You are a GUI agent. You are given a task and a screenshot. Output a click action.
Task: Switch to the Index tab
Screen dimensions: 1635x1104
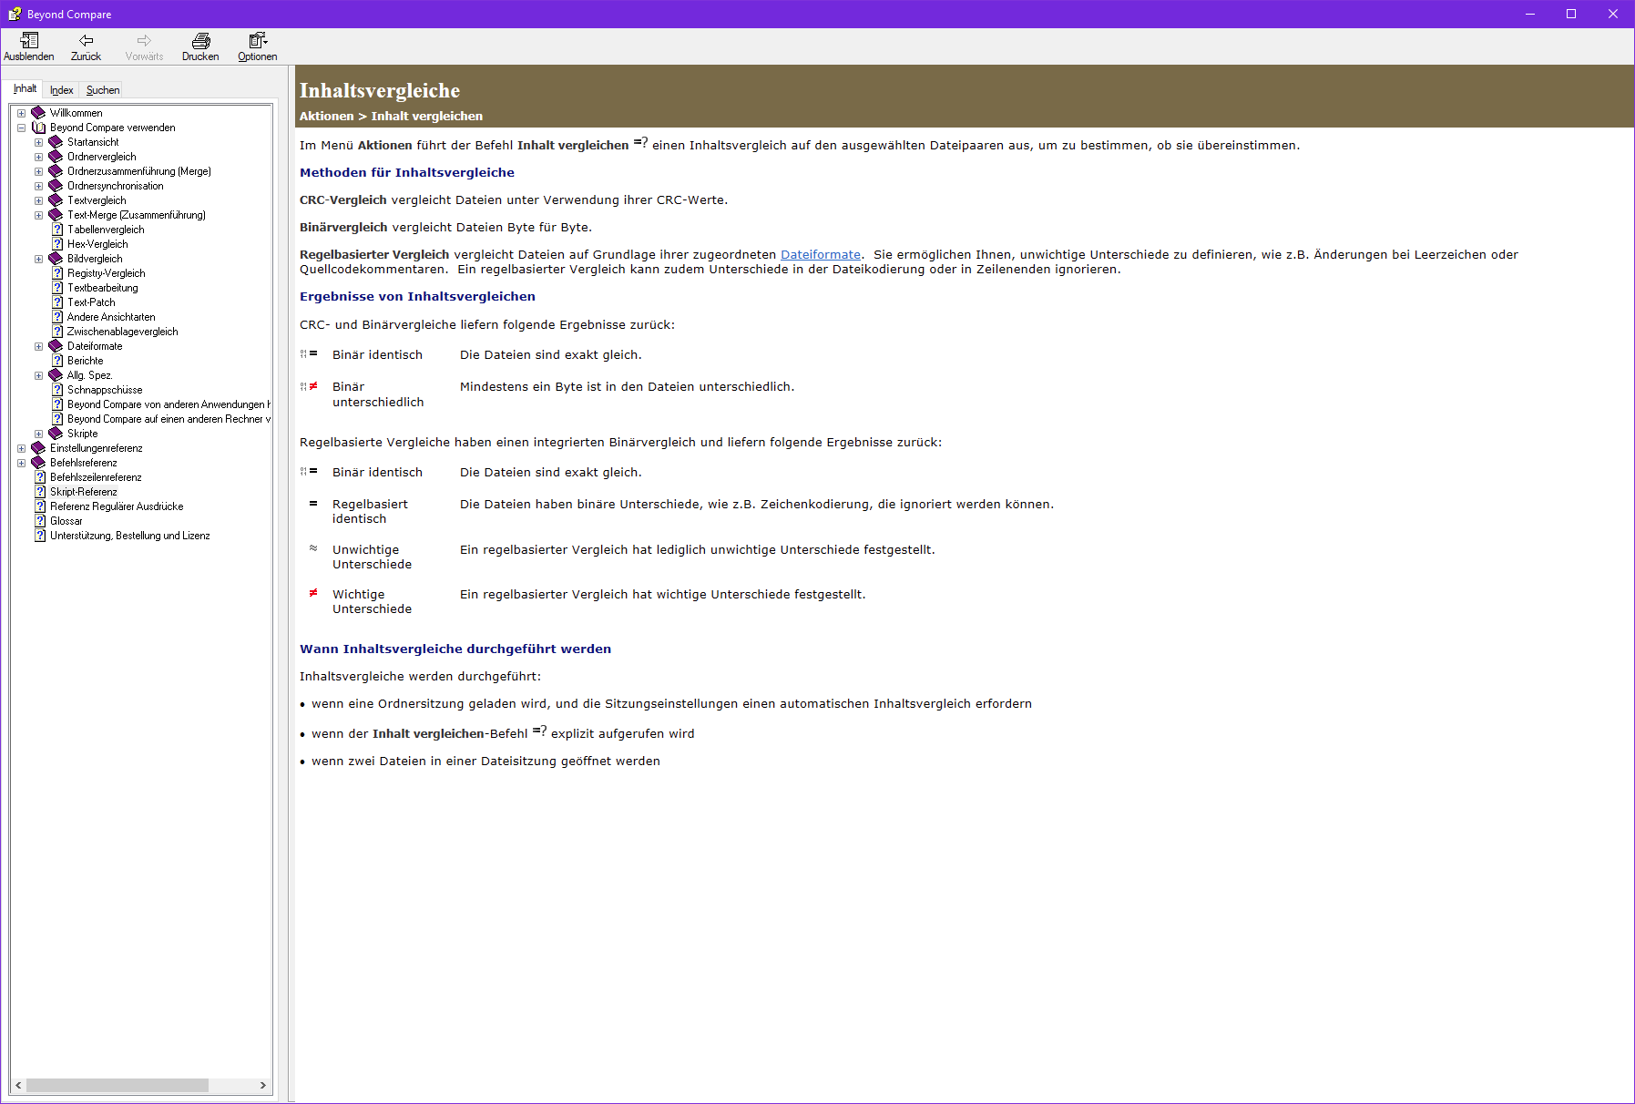click(62, 90)
